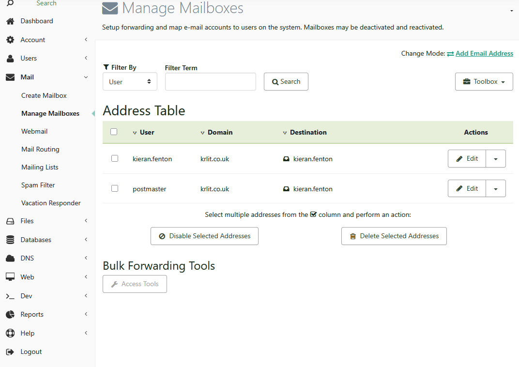Click the Logout exit icon

(10, 352)
